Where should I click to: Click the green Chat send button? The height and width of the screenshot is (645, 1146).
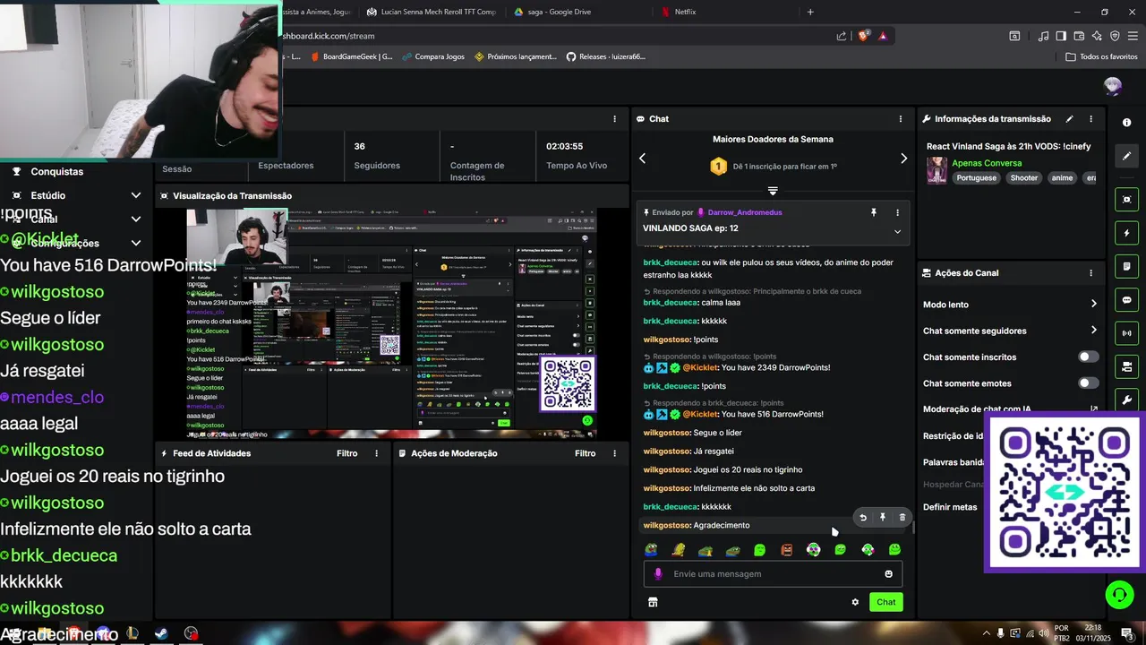[885, 602]
